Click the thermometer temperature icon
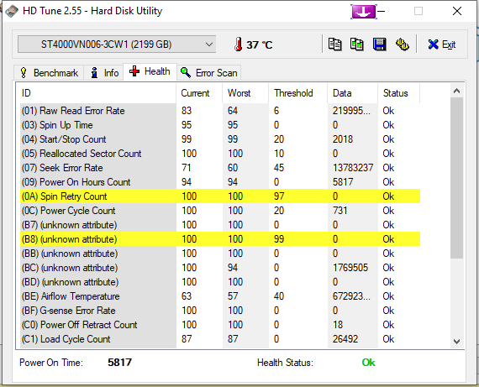This screenshot has width=479, height=387. pyautogui.click(x=239, y=44)
